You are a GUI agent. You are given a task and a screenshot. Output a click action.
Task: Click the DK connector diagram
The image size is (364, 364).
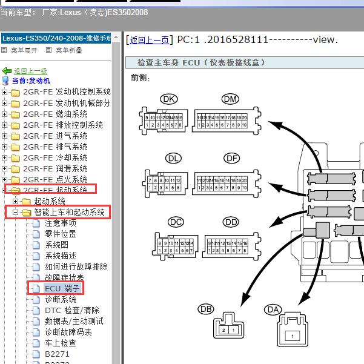[x=164, y=121]
